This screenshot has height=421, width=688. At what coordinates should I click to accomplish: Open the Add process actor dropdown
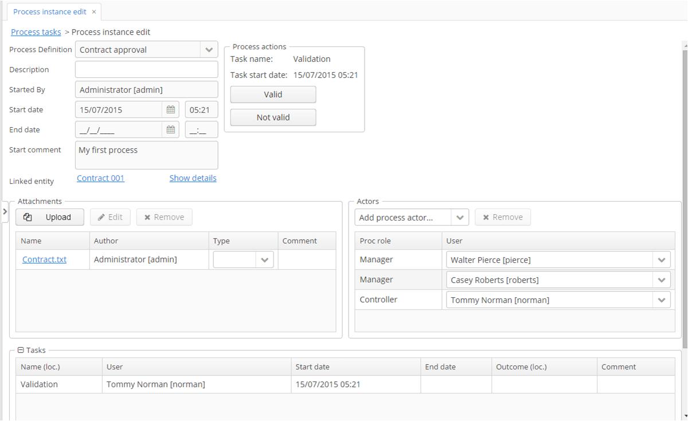point(460,218)
